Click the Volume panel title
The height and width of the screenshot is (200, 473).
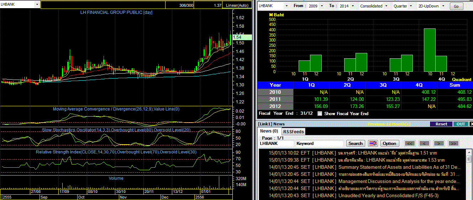tap(116, 178)
